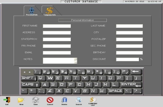The image size is (163, 107).
Task: Click the ENTER key on keyboard
Action: [x=131, y=85]
